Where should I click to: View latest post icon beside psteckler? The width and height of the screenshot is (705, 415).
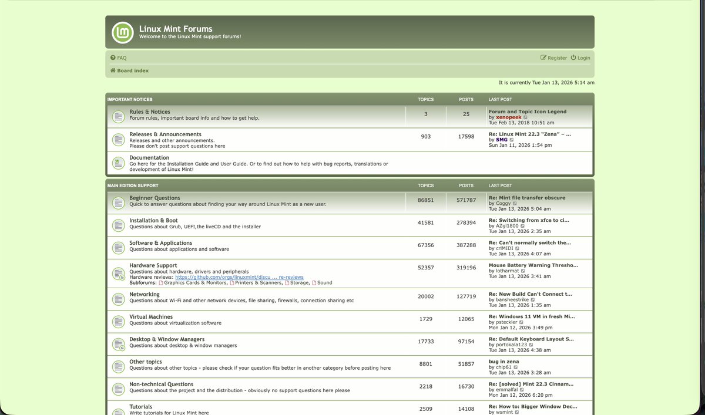click(x=522, y=322)
